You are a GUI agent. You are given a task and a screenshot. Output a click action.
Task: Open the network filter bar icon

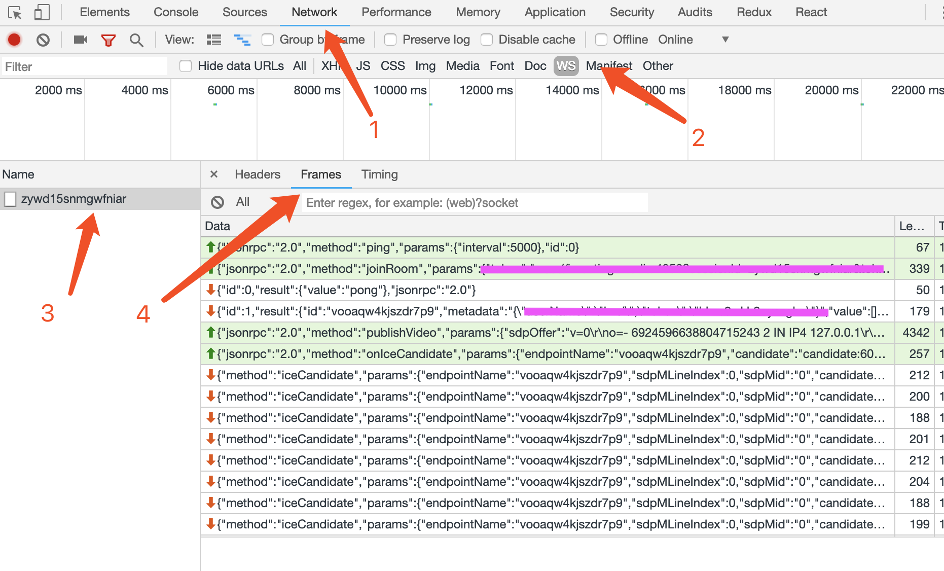108,40
